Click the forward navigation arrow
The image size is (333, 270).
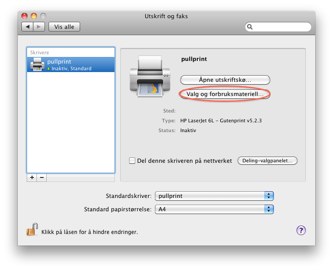[39, 27]
